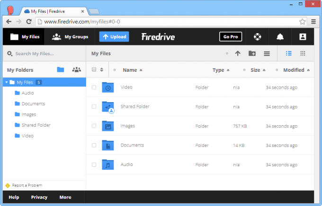
Task: Open the notifications bell icon
Action: coord(280,37)
